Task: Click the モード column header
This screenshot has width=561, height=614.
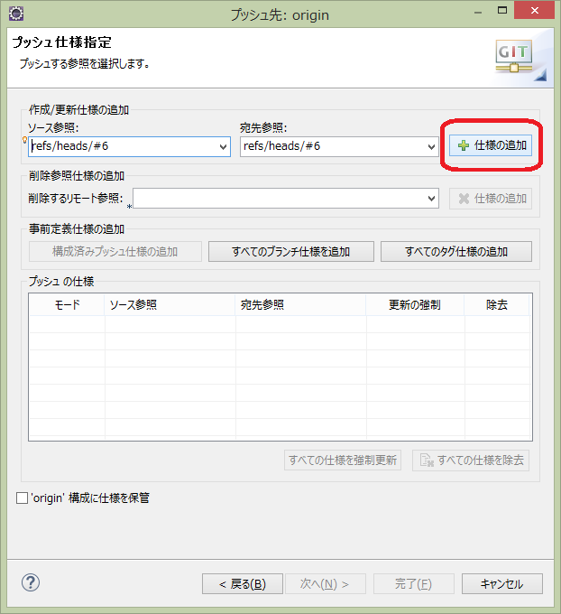Action: pyautogui.click(x=67, y=304)
